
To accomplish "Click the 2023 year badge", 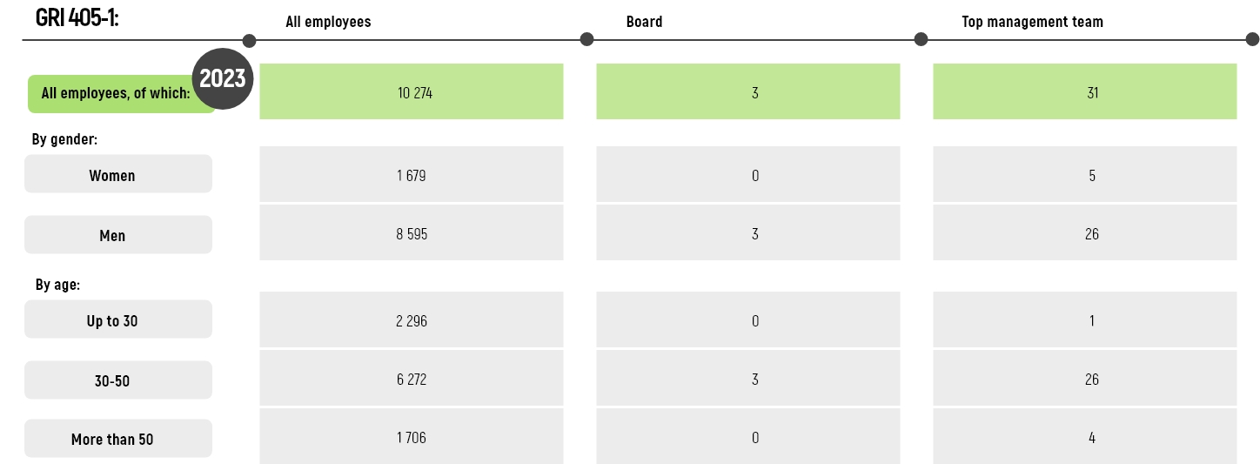I will point(223,78).
